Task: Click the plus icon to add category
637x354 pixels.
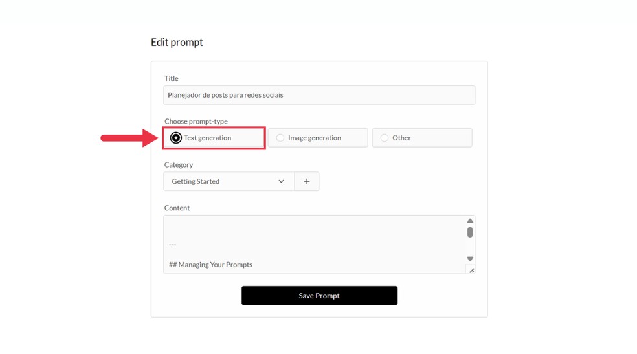Action: (x=307, y=181)
